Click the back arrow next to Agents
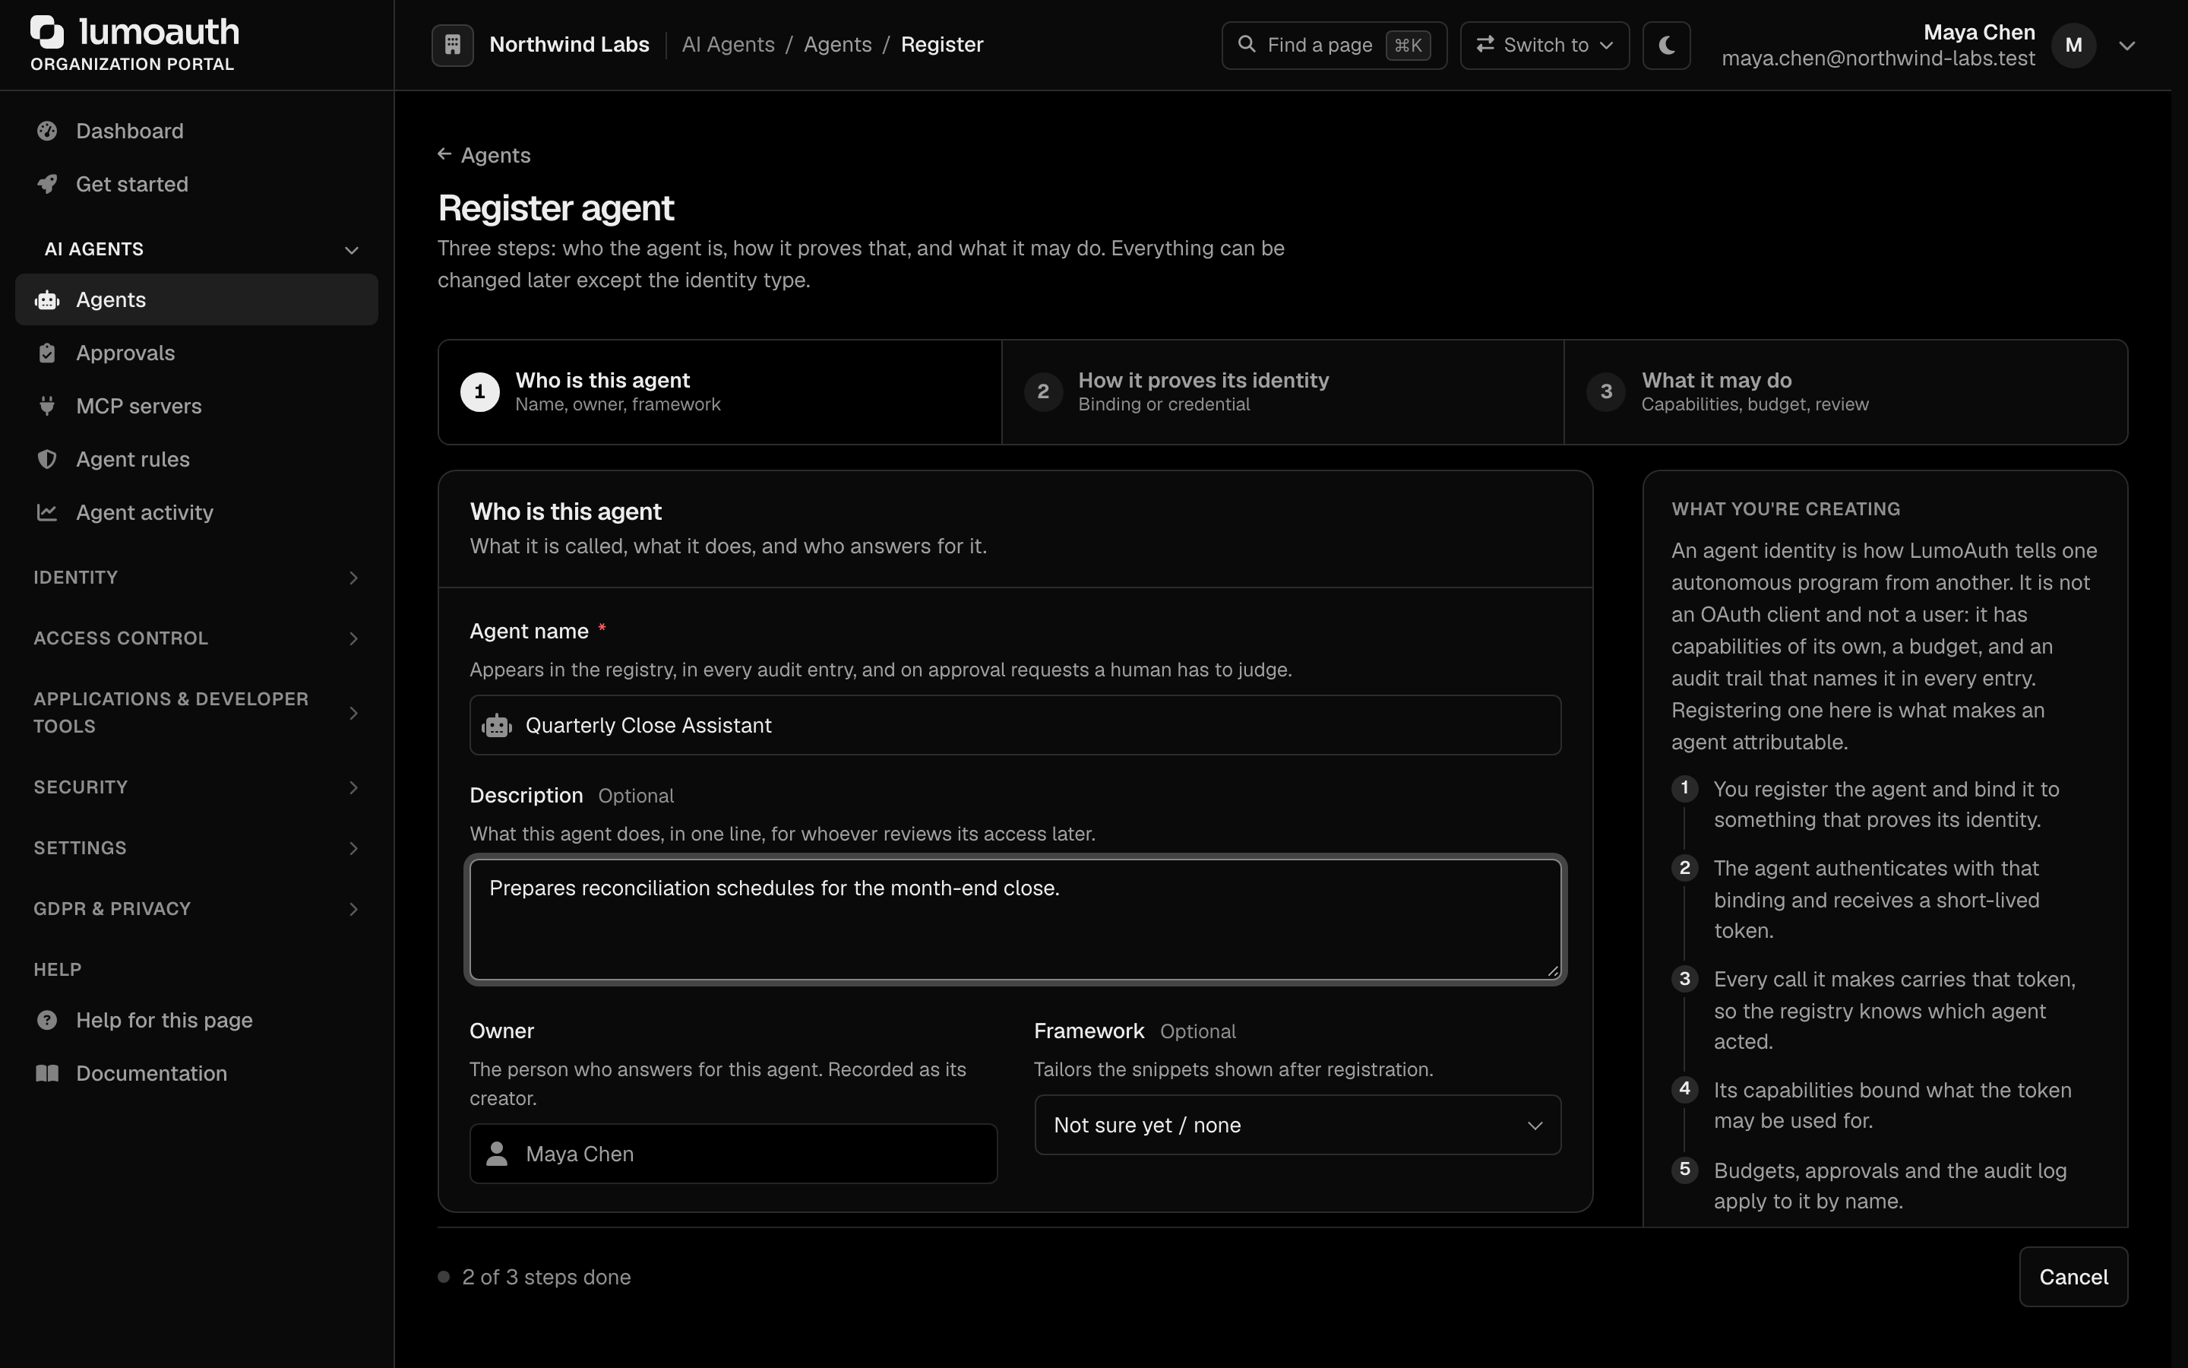 click(x=445, y=155)
